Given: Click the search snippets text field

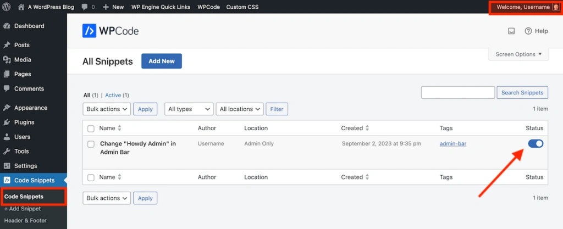Looking at the screenshot, I should click(457, 92).
